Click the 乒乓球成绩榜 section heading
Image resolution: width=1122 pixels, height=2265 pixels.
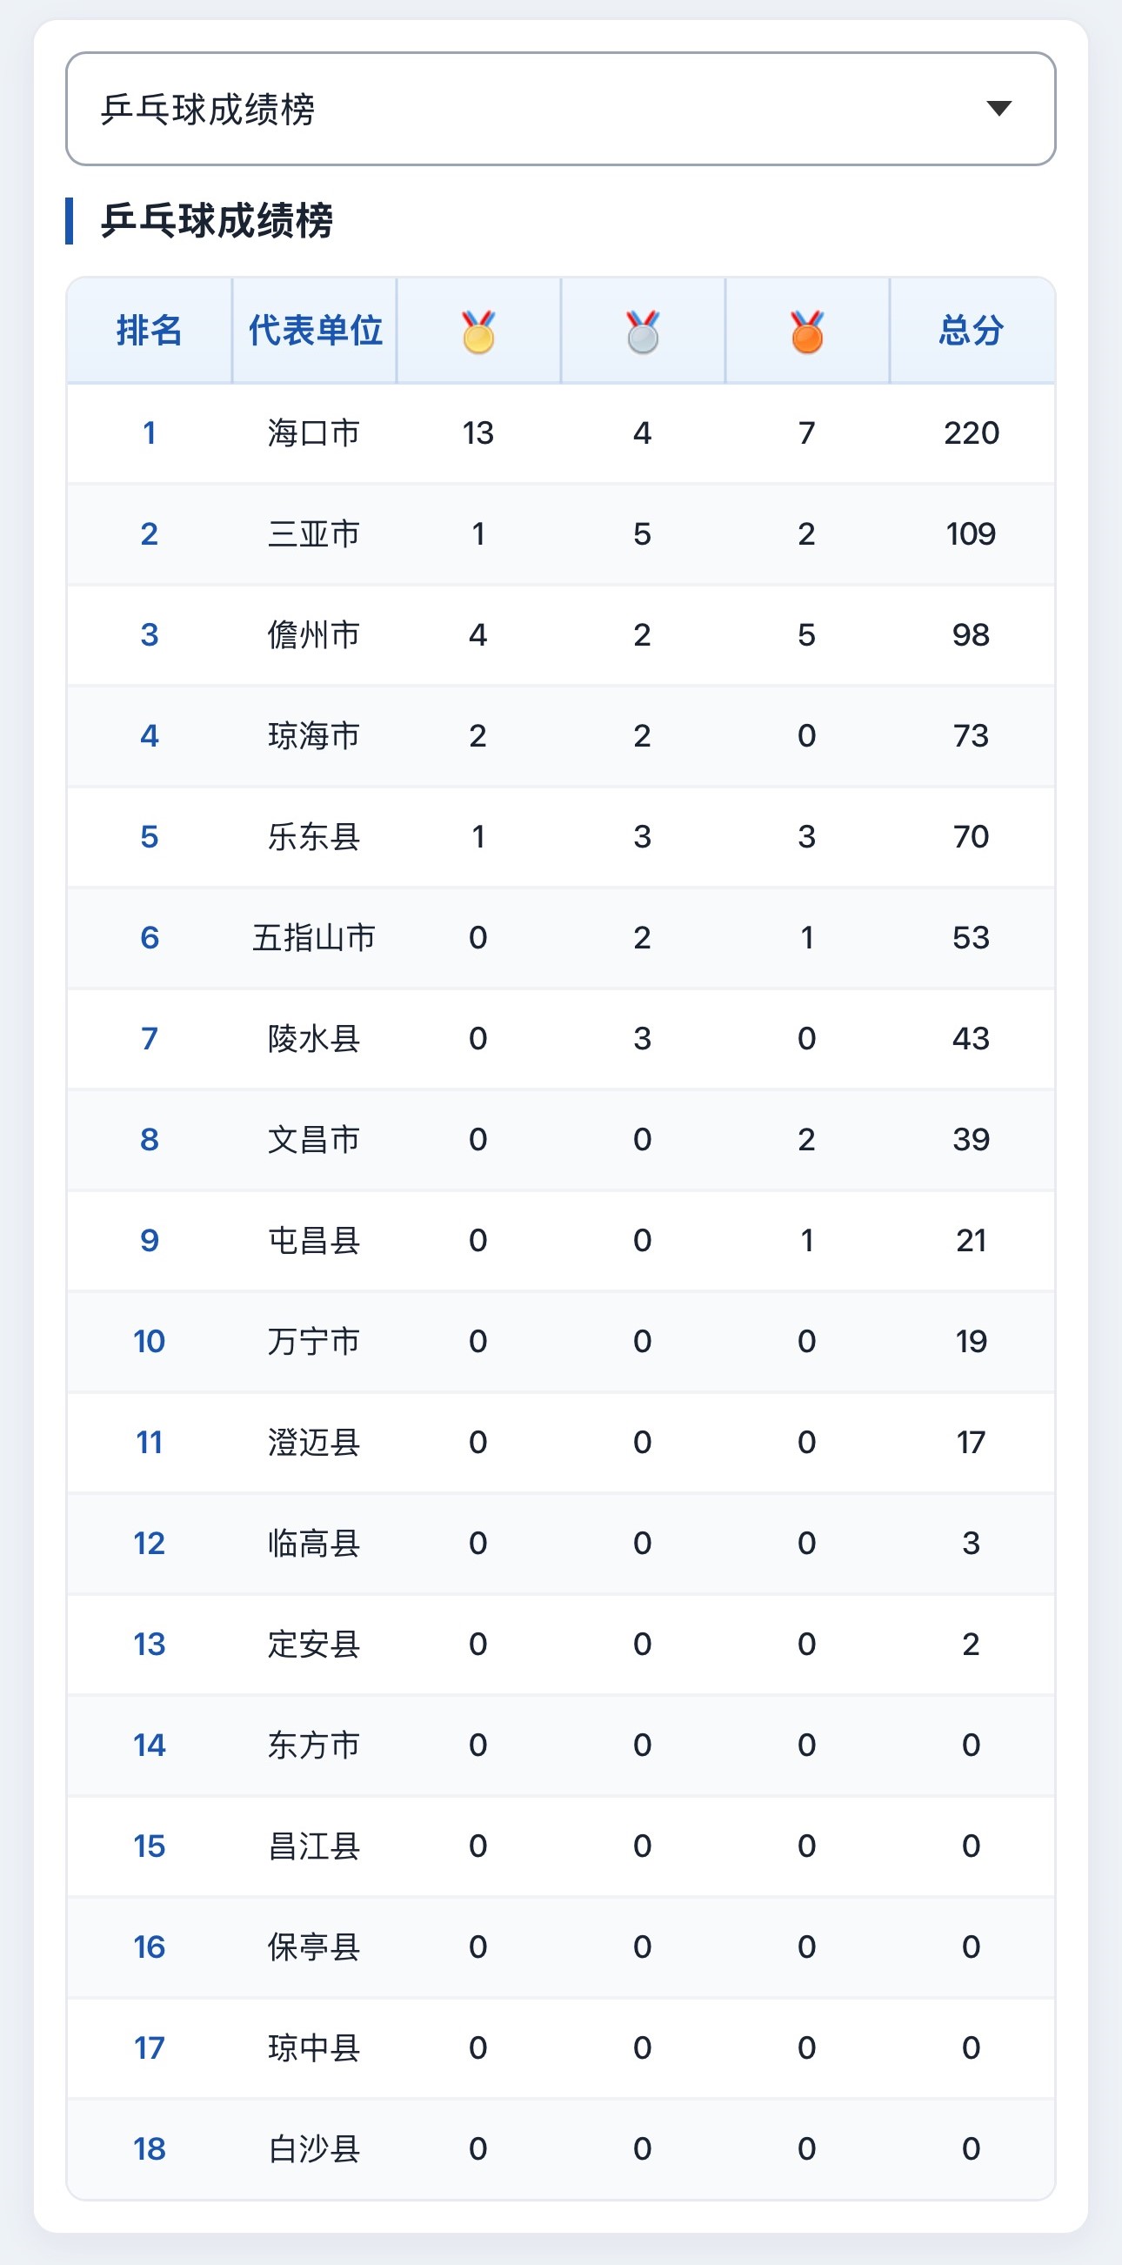(217, 221)
